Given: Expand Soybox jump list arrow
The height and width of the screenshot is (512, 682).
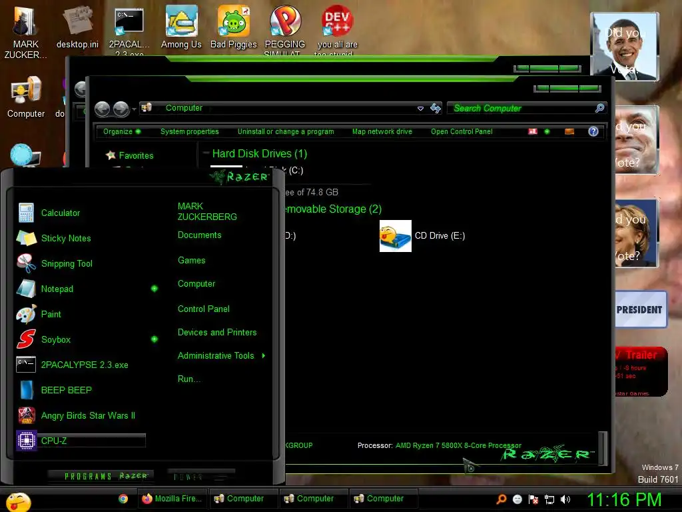Looking at the screenshot, I should (155, 339).
